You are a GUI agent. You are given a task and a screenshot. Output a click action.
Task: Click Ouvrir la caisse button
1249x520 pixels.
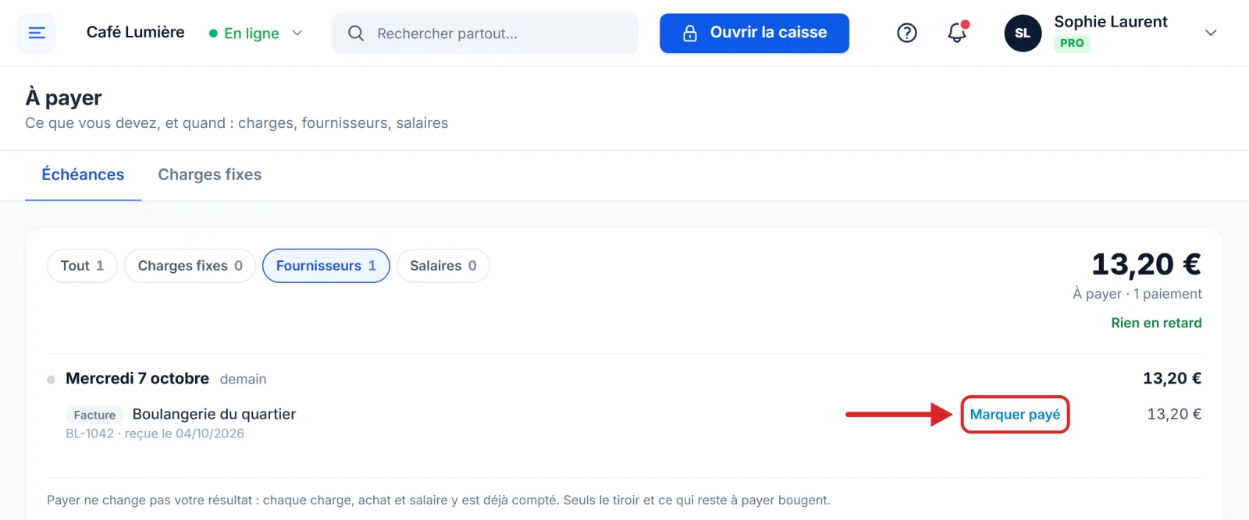point(754,33)
